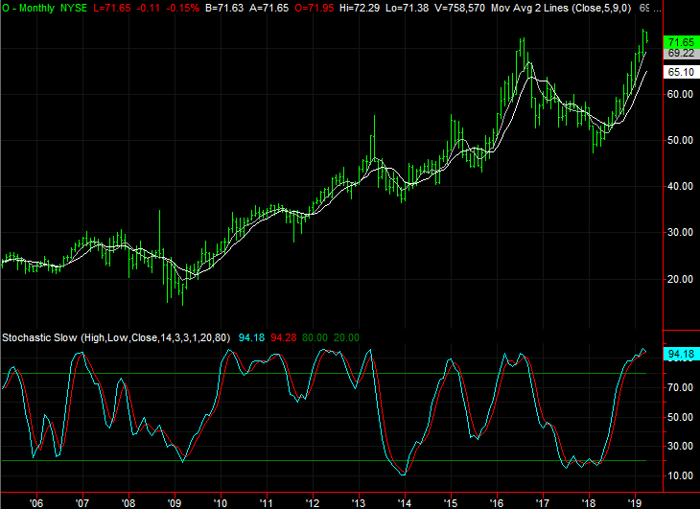Click the '06 year marker on time axis

(36, 501)
